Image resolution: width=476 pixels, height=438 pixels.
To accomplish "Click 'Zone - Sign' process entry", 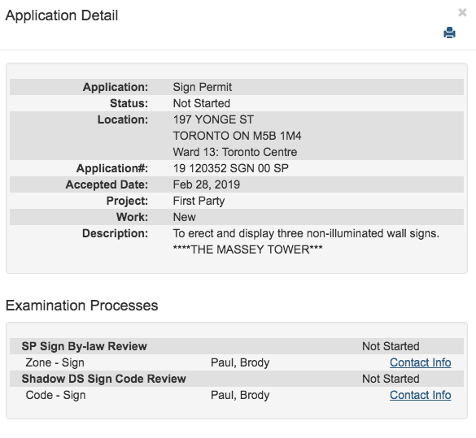I will pyautogui.click(x=55, y=362).
